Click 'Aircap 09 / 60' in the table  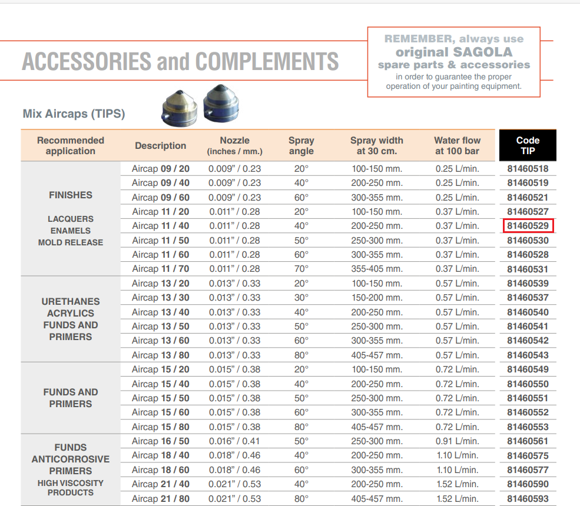click(x=161, y=197)
